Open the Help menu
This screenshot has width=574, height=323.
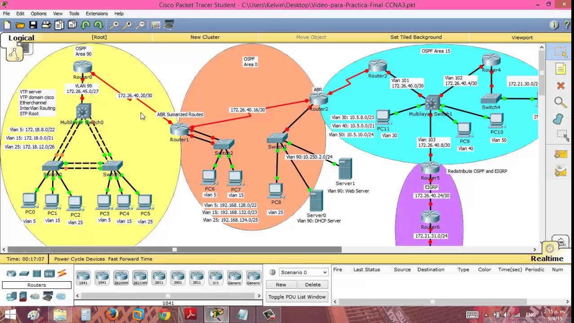tap(119, 13)
